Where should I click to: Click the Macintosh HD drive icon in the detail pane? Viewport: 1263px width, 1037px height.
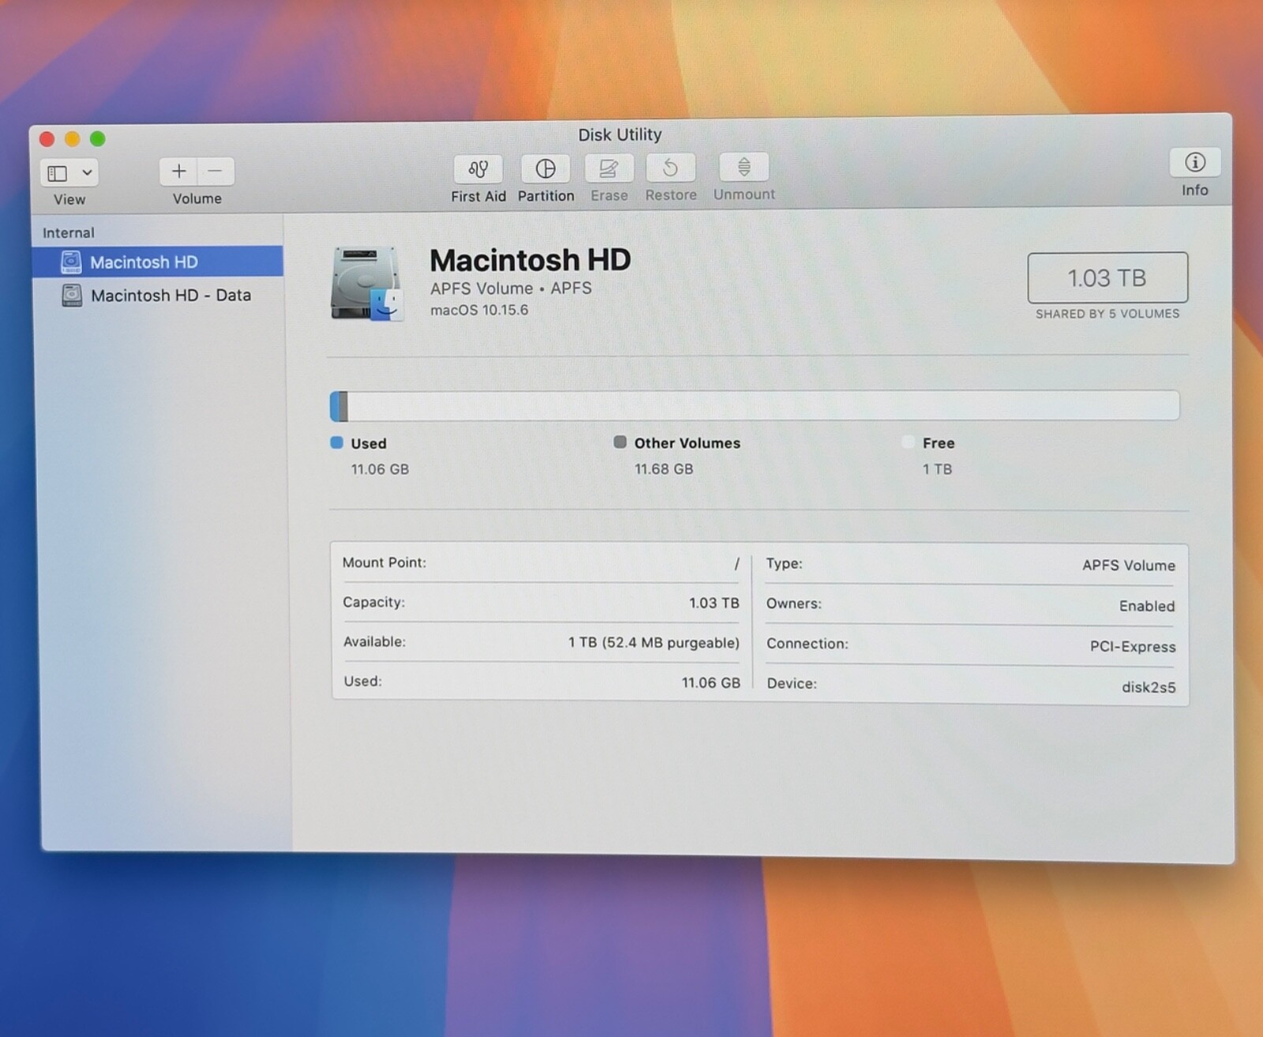(367, 284)
